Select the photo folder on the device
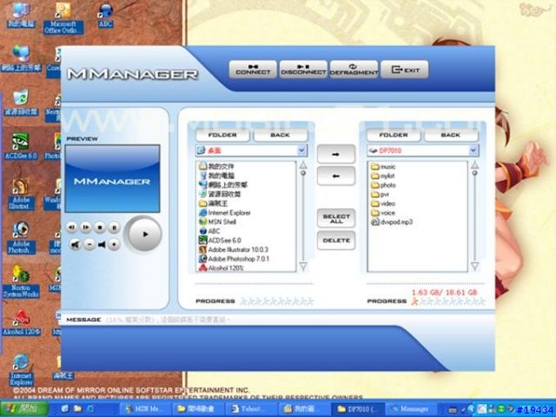The image size is (556, 417). 383,185
